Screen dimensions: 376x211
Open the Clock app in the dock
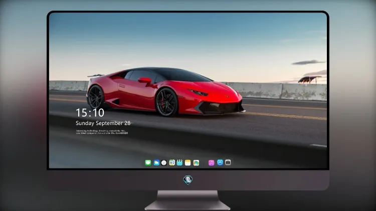(x=164, y=162)
